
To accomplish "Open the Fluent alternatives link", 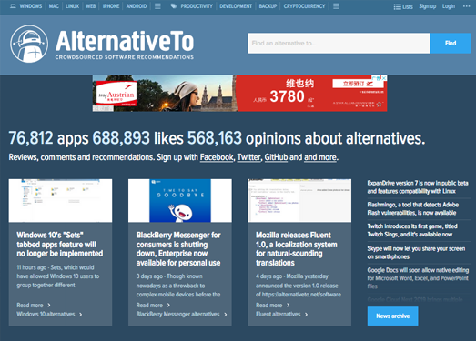I will coord(279,314).
